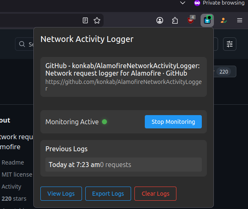
Task: Open the 220 stars link
Action: pos(14,199)
